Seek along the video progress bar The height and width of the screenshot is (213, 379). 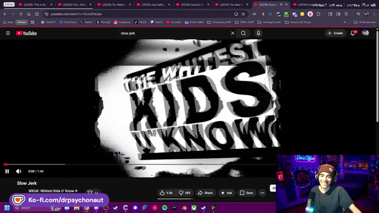pyautogui.click(x=140, y=164)
